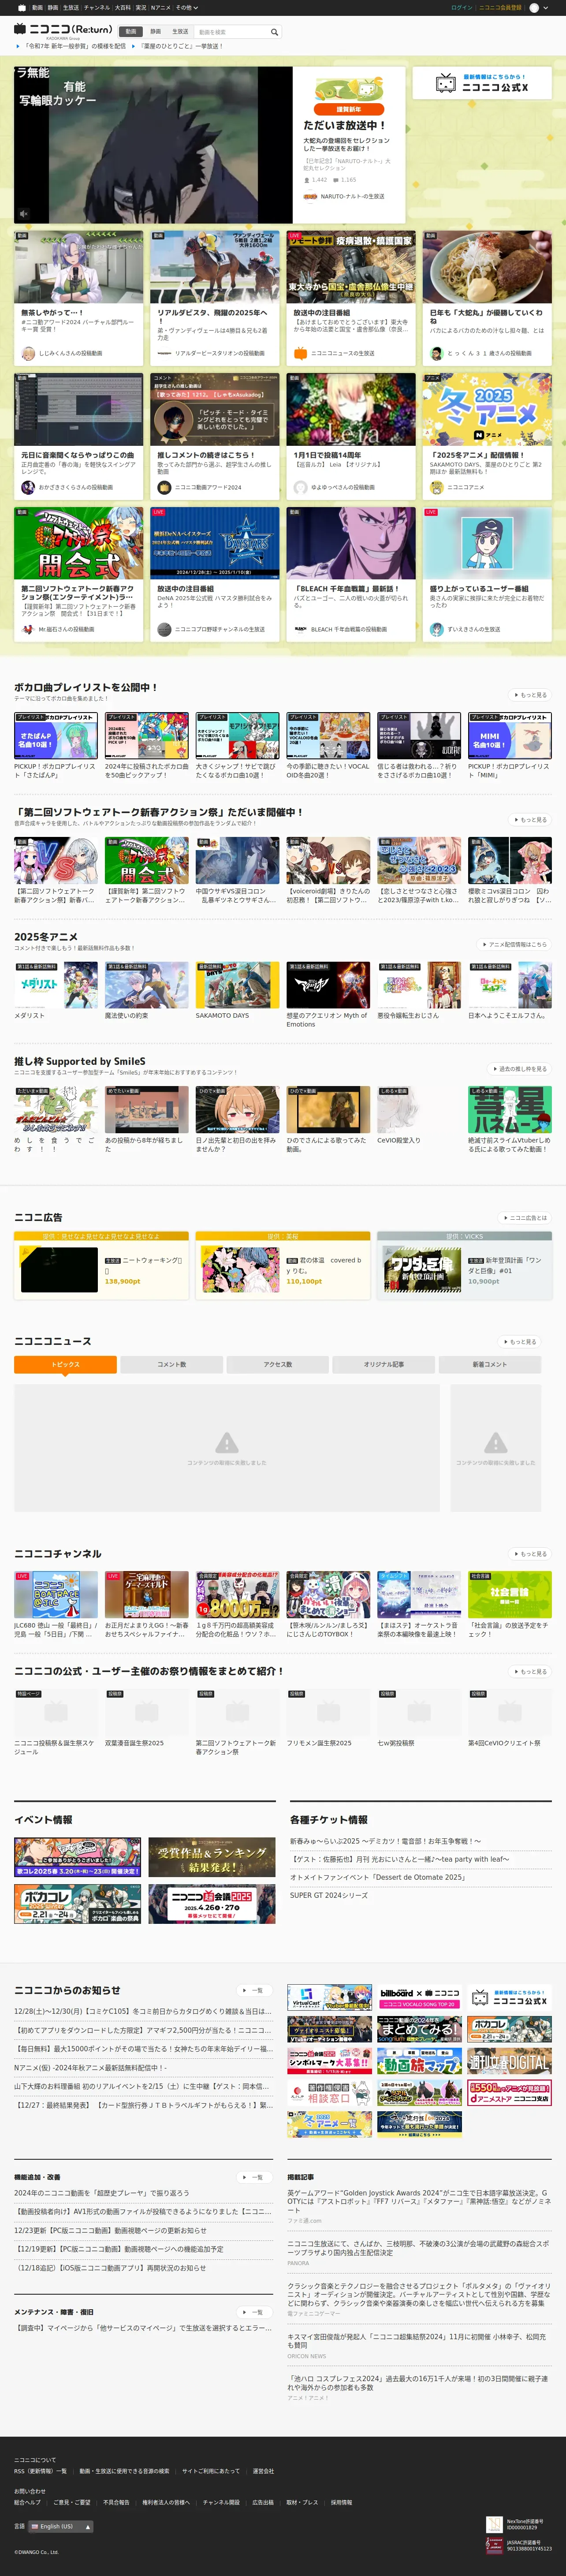Select the トピックス news tab
Viewport: 566px width, 2576px height.
pos(65,1364)
